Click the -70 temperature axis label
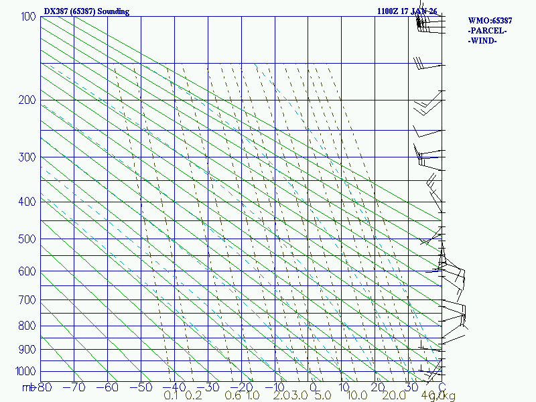Viewport: 536px width, 402px height. point(74,387)
